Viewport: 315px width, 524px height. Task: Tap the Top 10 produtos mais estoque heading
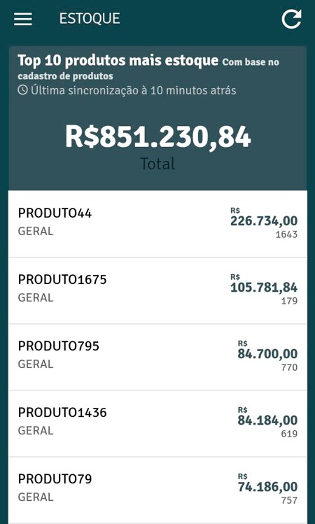(118, 61)
